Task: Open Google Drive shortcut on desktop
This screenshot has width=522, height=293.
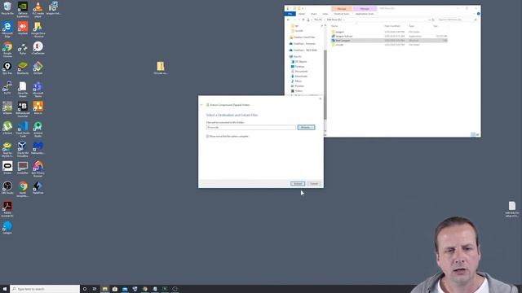Action: point(38,29)
